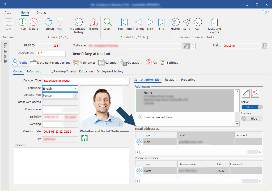
Task: Open the Language dropdown
Action: [x=75, y=88]
